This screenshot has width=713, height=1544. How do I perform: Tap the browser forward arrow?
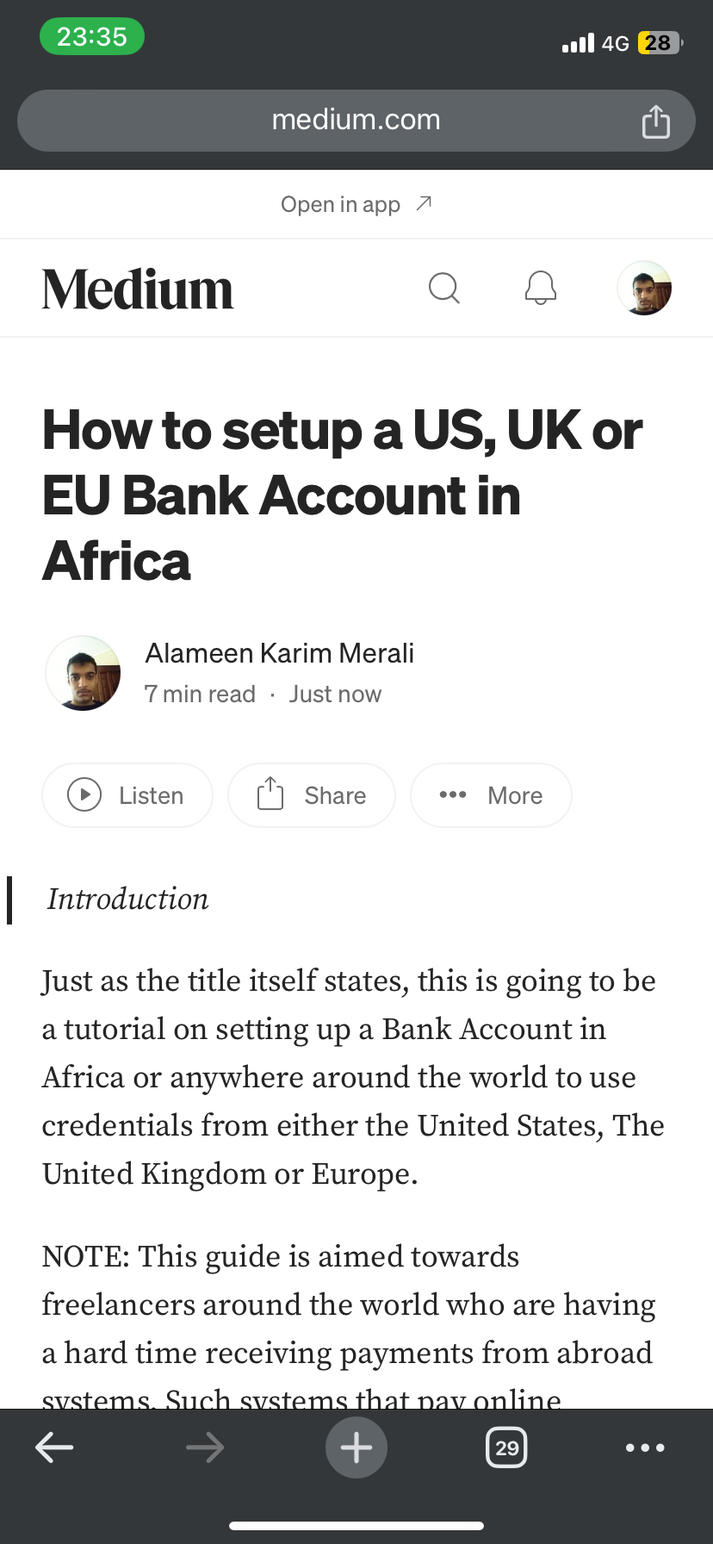(205, 1447)
